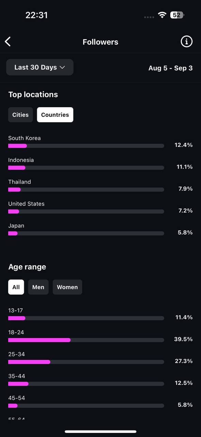The height and width of the screenshot is (437, 201).
Task: Go back with the left arrow icon
Action: coord(8,42)
